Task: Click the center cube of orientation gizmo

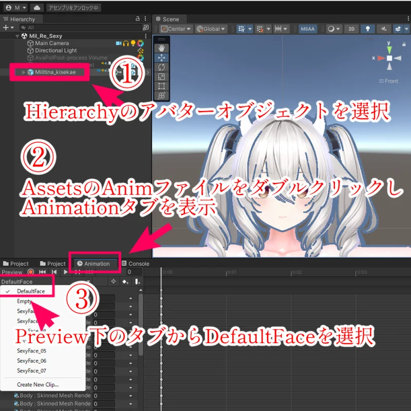Action: 389,58
